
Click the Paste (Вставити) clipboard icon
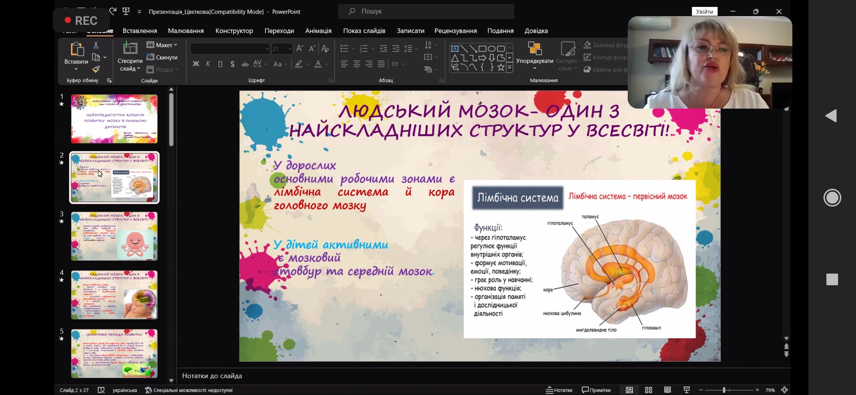[76, 50]
